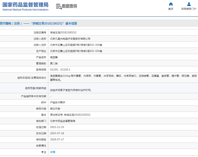
Task: Click the 注册人住所 row label
Action: 40,45
